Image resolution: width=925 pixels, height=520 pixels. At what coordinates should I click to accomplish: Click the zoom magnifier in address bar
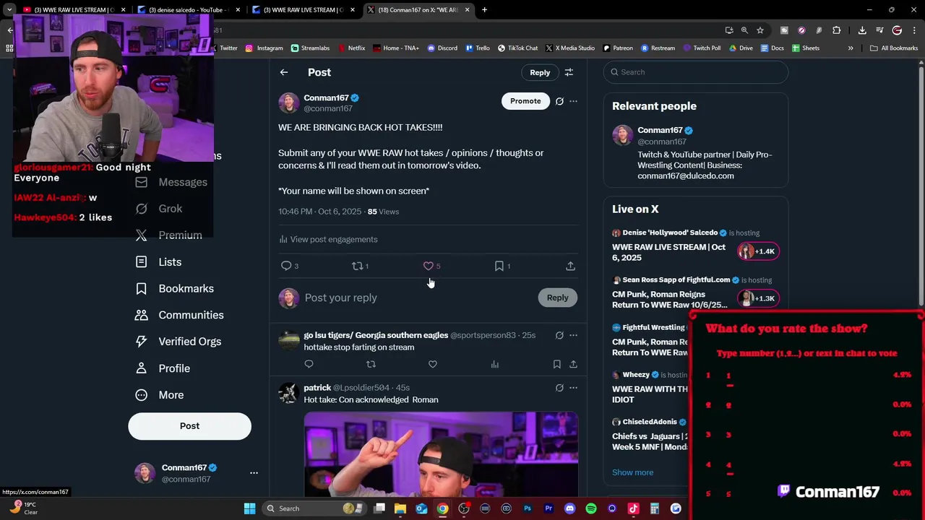744,30
